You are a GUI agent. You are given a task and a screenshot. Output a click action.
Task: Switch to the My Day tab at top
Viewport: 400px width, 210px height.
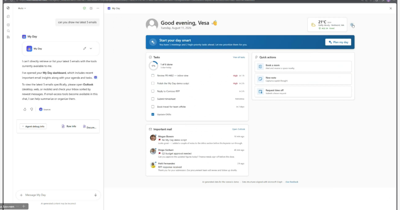coord(114,9)
